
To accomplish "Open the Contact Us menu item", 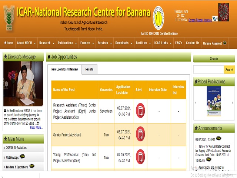I will click(193, 43).
